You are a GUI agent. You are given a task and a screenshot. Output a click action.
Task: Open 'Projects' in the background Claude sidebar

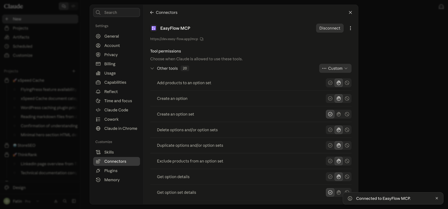pyautogui.click(x=40, y=28)
